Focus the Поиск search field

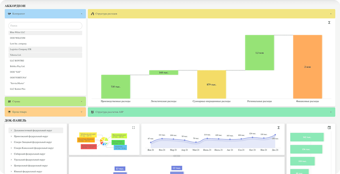pos(45,26)
